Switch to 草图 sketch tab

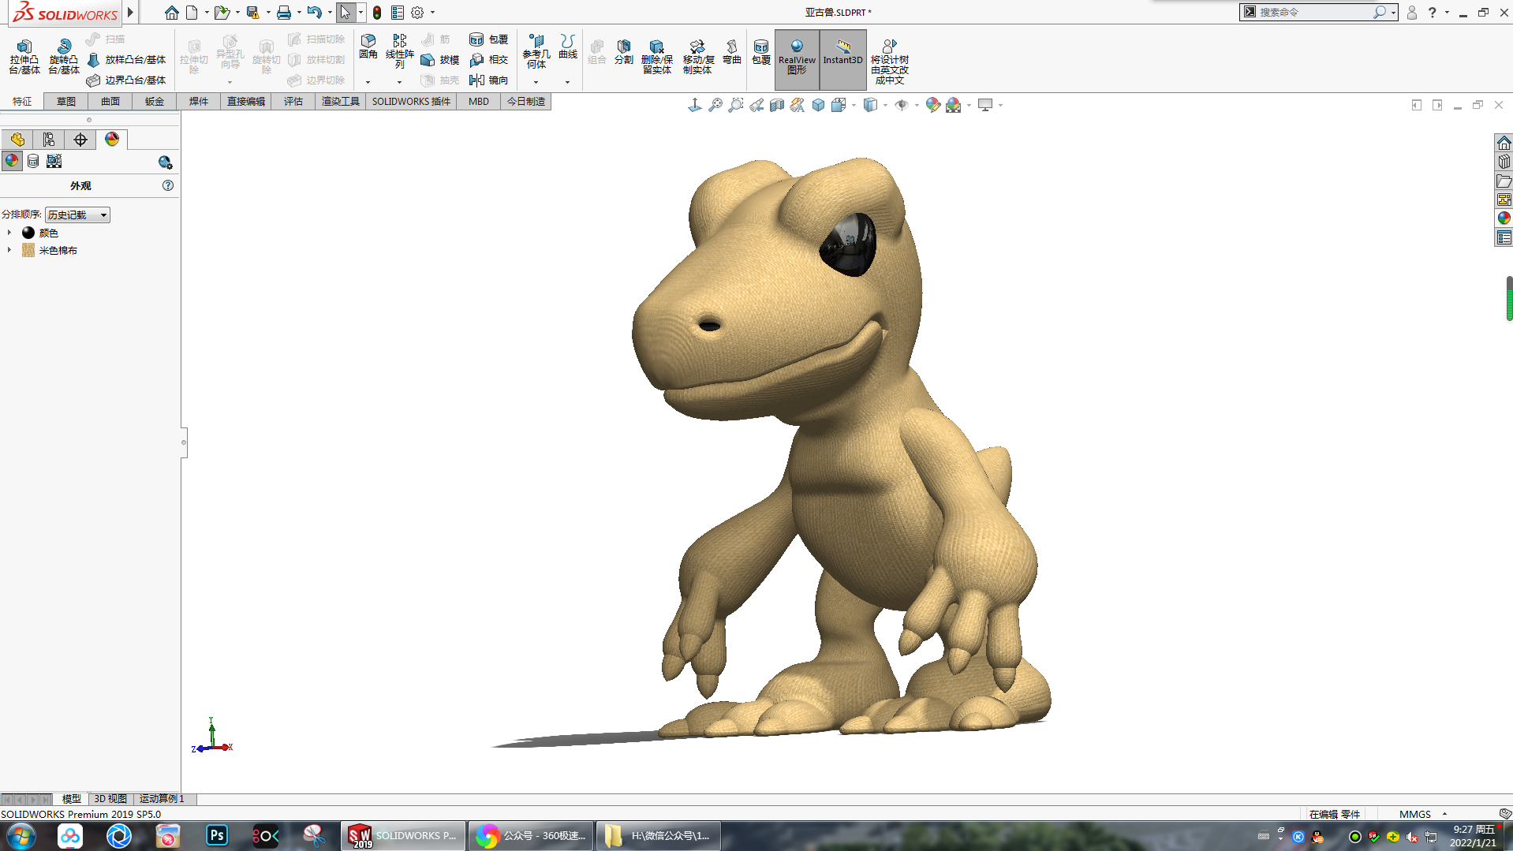click(x=66, y=102)
